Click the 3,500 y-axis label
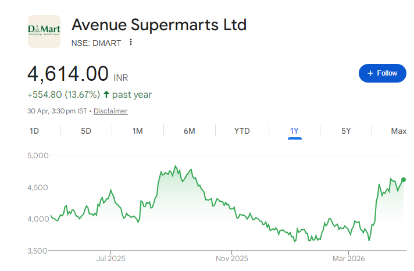The width and height of the screenshot is (414, 271). [x=37, y=251]
